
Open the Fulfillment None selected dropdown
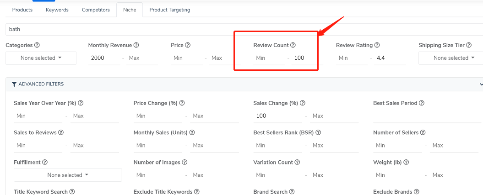pos(68,175)
